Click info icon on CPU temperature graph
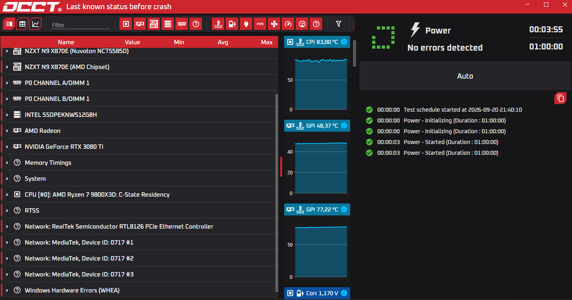The width and height of the screenshot is (572, 300). pyautogui.click(x=344, y=42)
